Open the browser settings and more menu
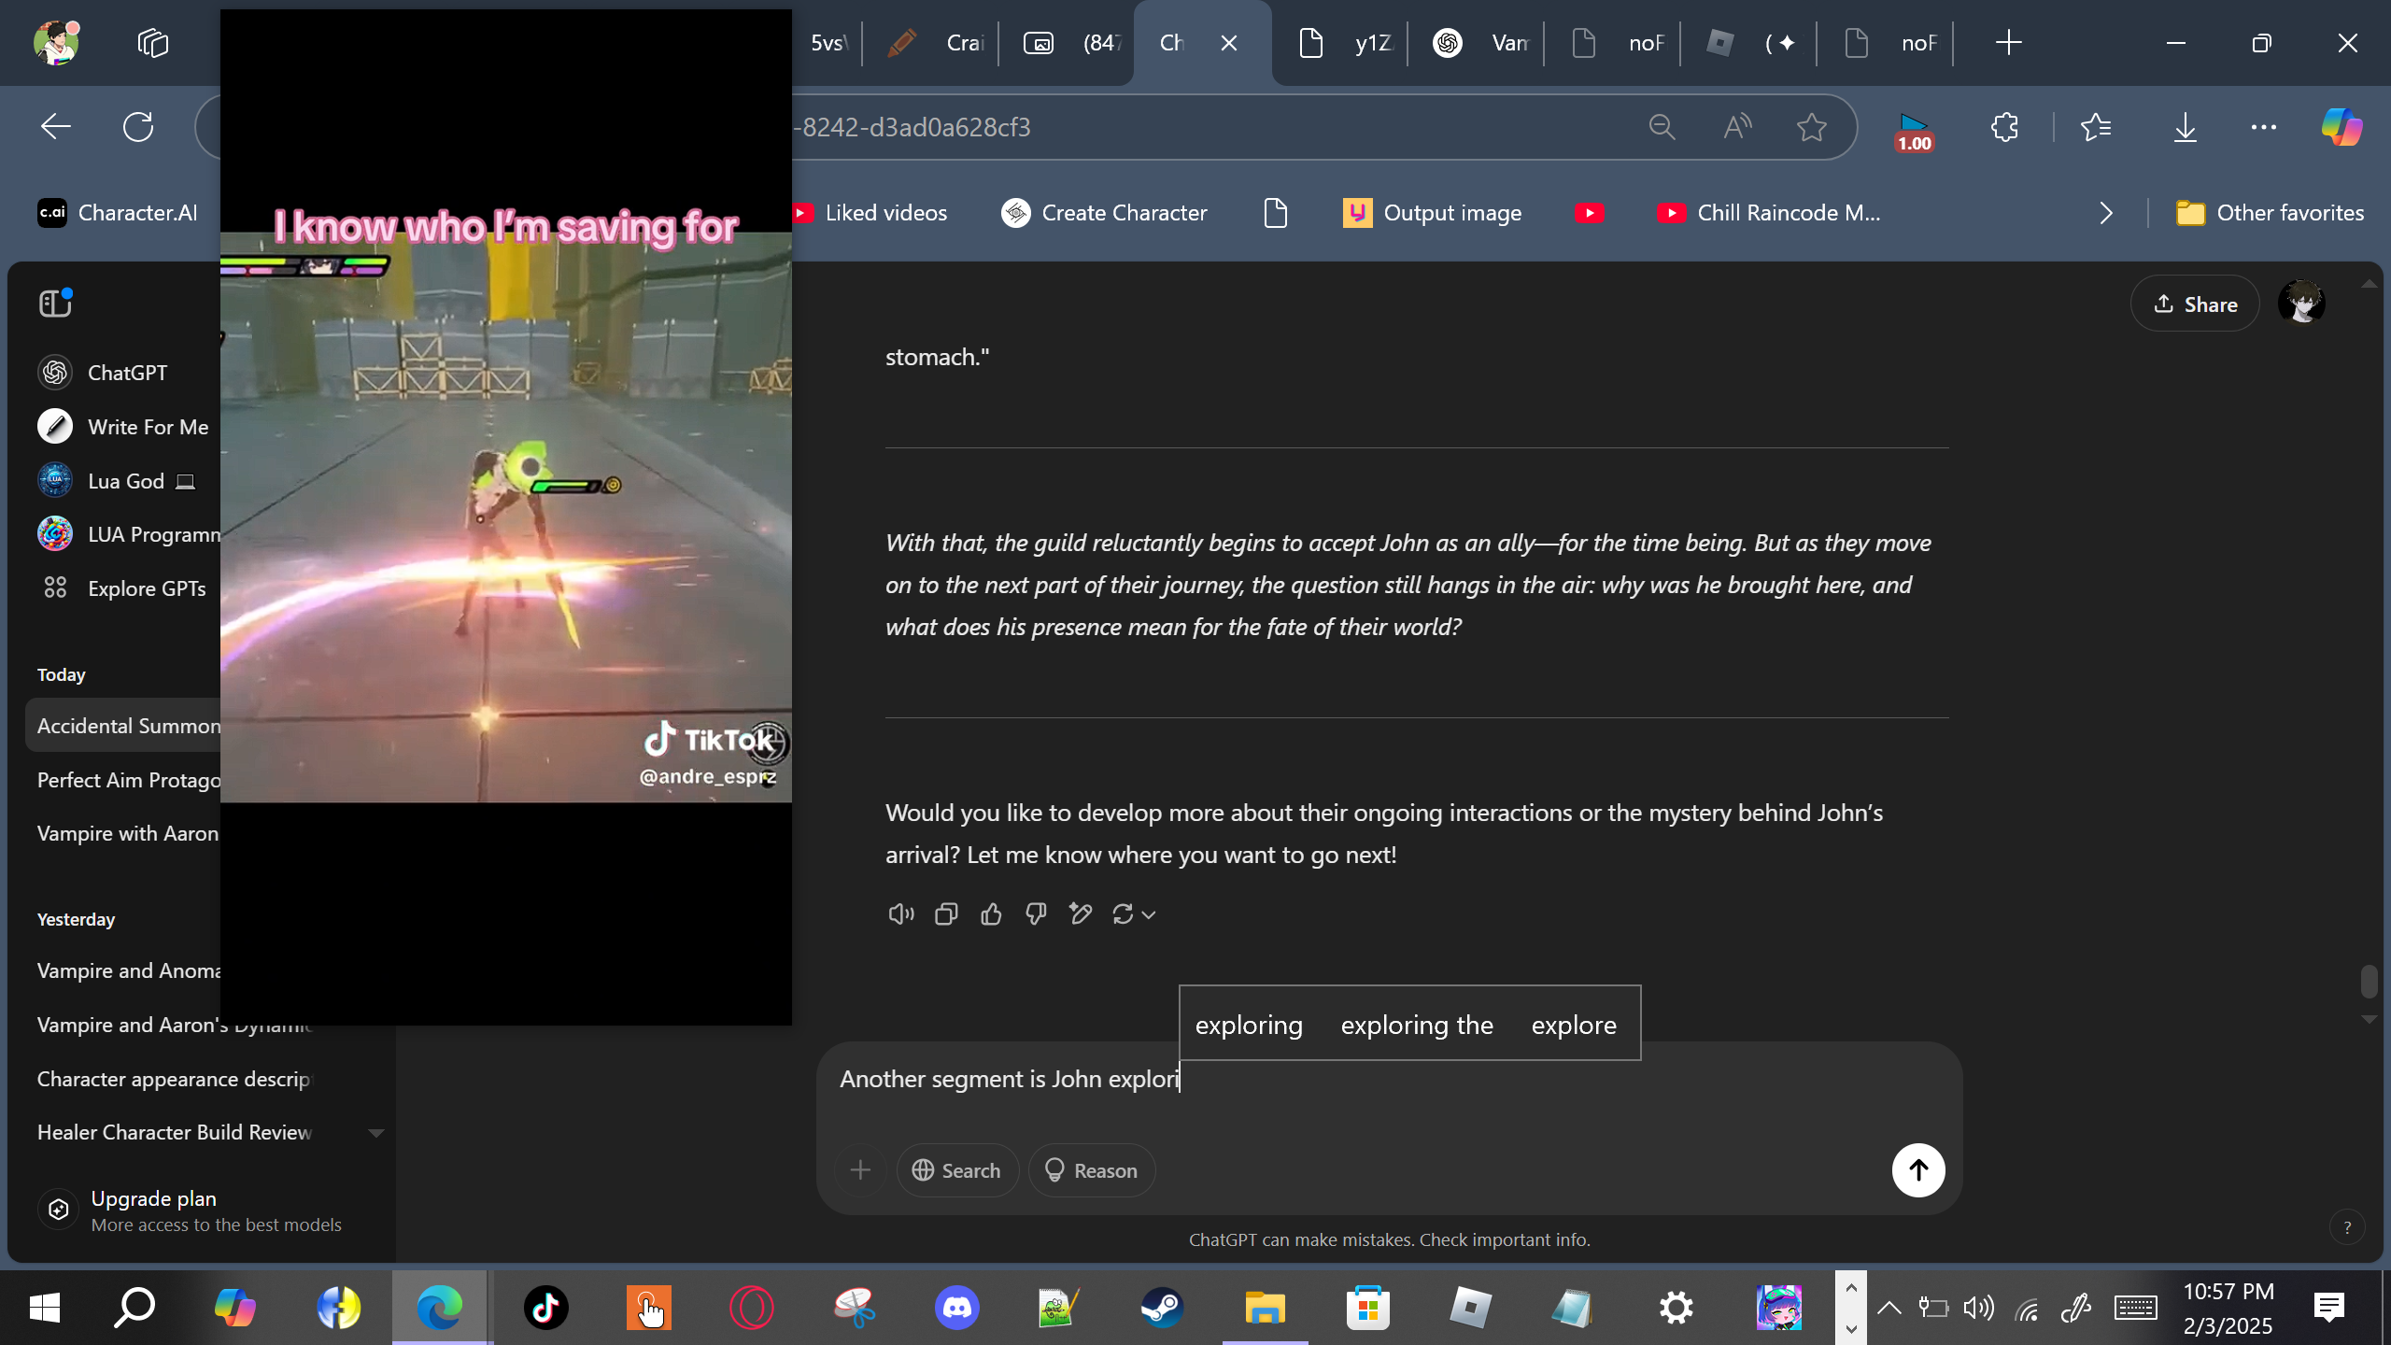 2264,127
